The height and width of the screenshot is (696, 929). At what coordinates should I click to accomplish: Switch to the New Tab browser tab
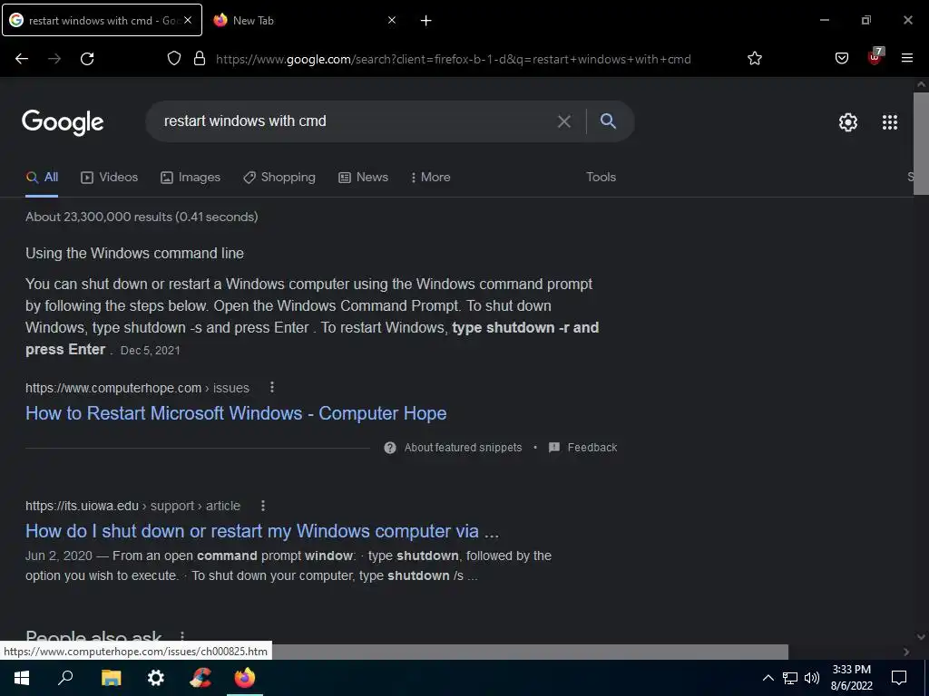pyautogui.click(x=305, y=20)
